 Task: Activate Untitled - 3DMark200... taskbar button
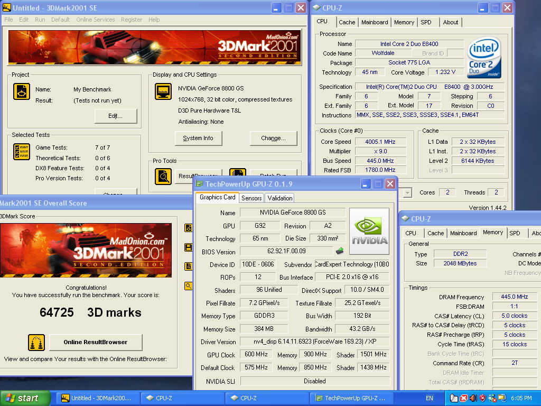coord(98,398)
